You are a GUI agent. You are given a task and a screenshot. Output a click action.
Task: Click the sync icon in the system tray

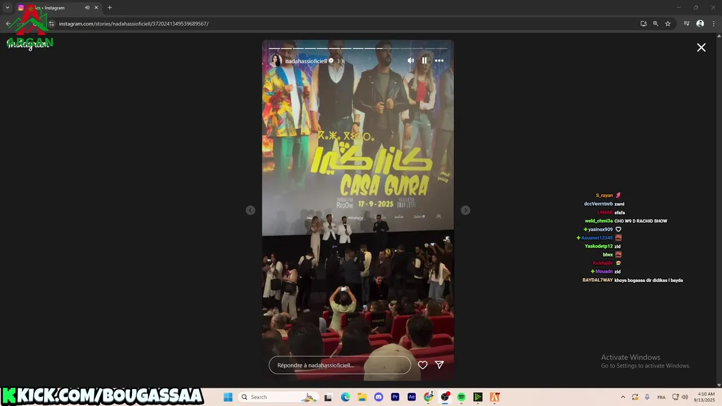tap(635, 397)
